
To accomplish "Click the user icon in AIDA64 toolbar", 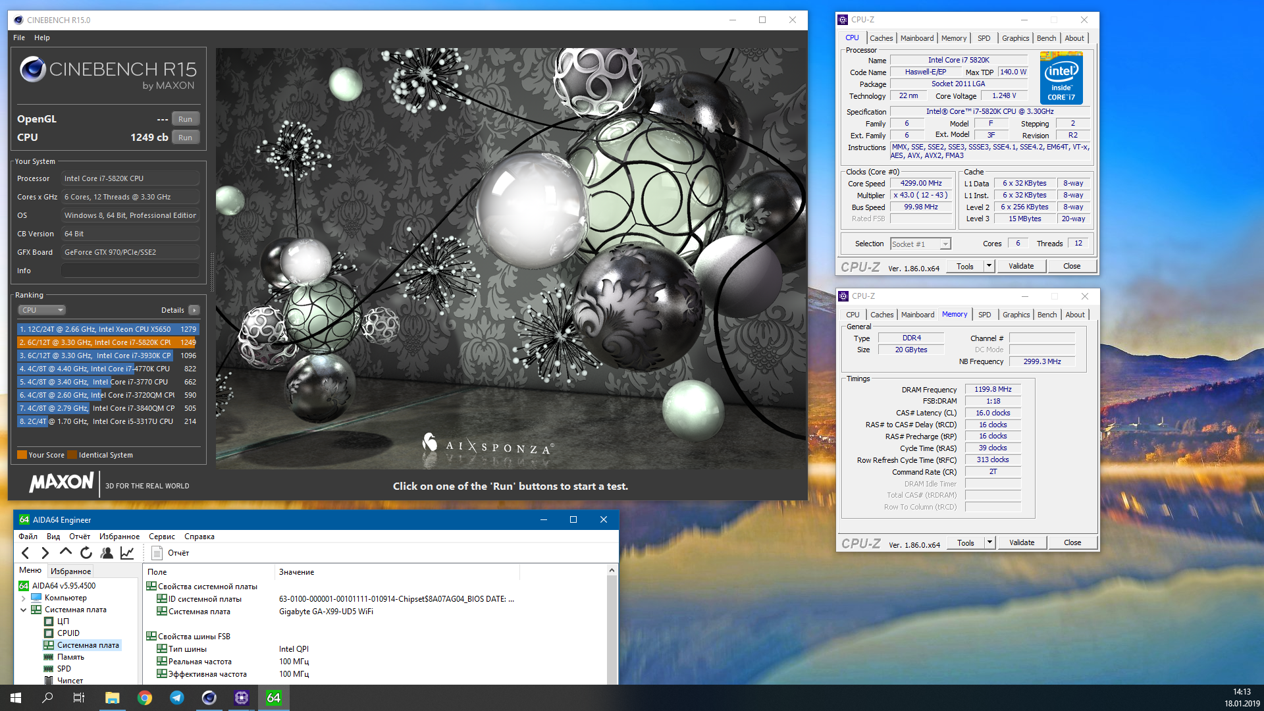I will [107, 553].
